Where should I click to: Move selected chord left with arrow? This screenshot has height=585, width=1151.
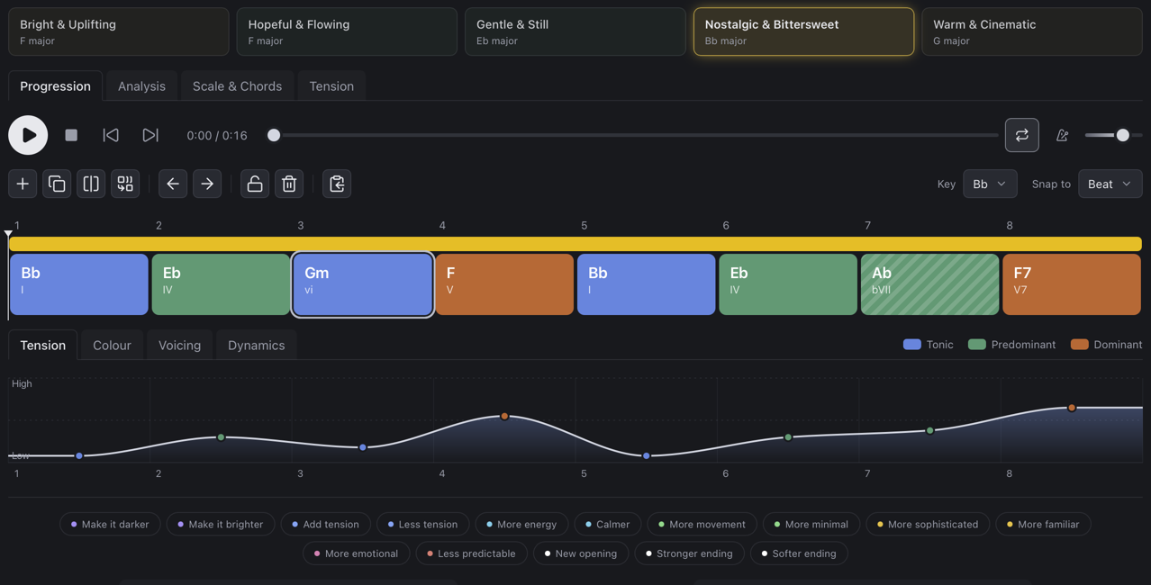(x=173, y=184)
